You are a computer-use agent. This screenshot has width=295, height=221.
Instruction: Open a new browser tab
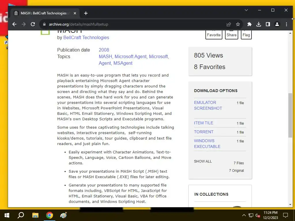86,13
